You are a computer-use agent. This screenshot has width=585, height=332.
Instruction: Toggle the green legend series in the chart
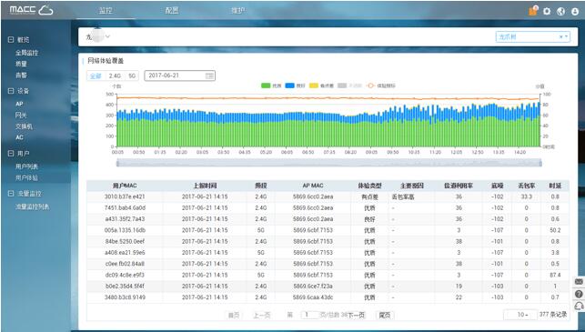[x=271, y=86]
